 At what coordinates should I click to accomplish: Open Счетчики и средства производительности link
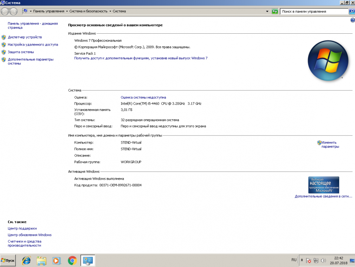tap(25, 243)
